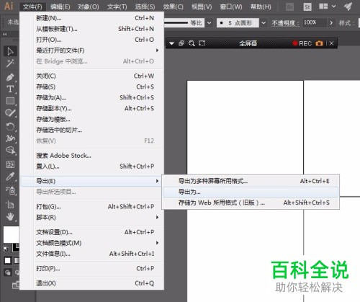The width and height of the screenshot is (360, 302).
Task: Select the Rectangle tool
Action: point(10,101)
